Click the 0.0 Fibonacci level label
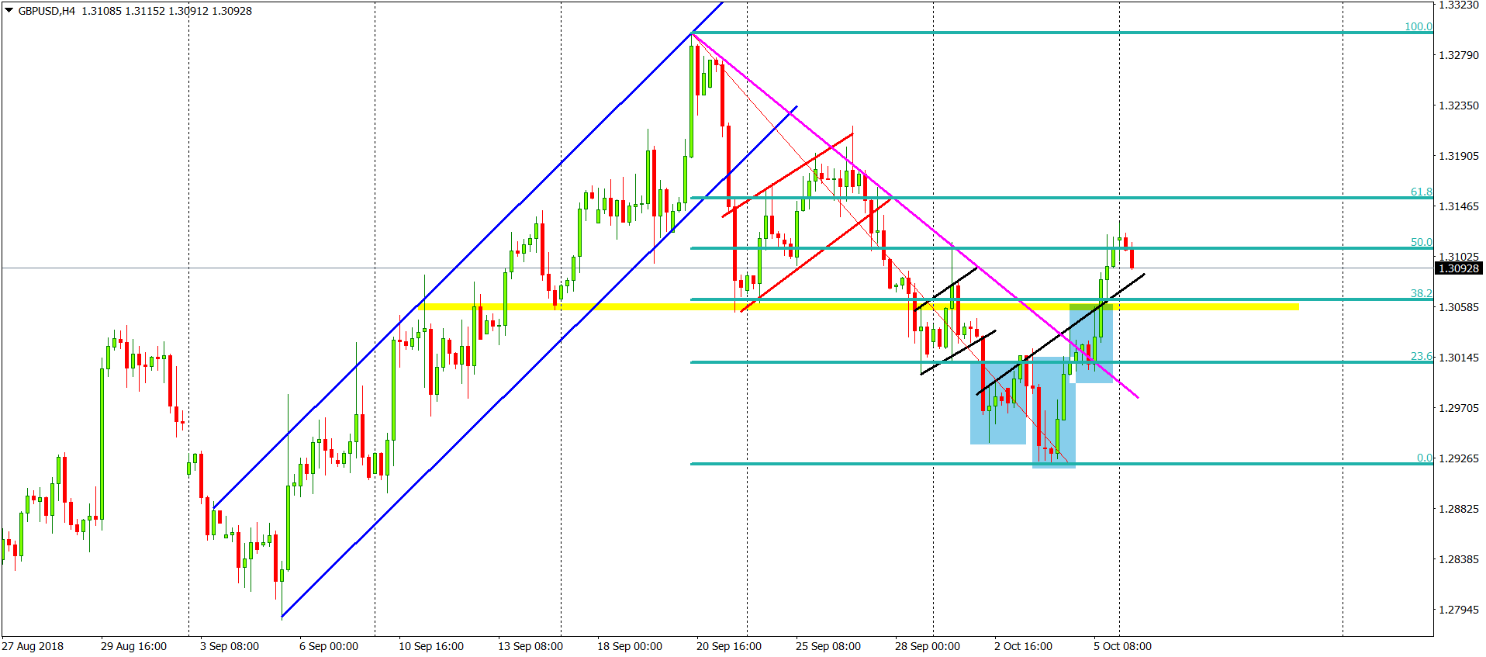Screen dimensions: 1486x657 (x=1425, y=458)
